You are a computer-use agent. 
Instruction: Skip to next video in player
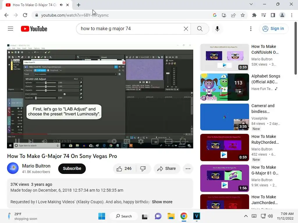[x=31, y=141]
